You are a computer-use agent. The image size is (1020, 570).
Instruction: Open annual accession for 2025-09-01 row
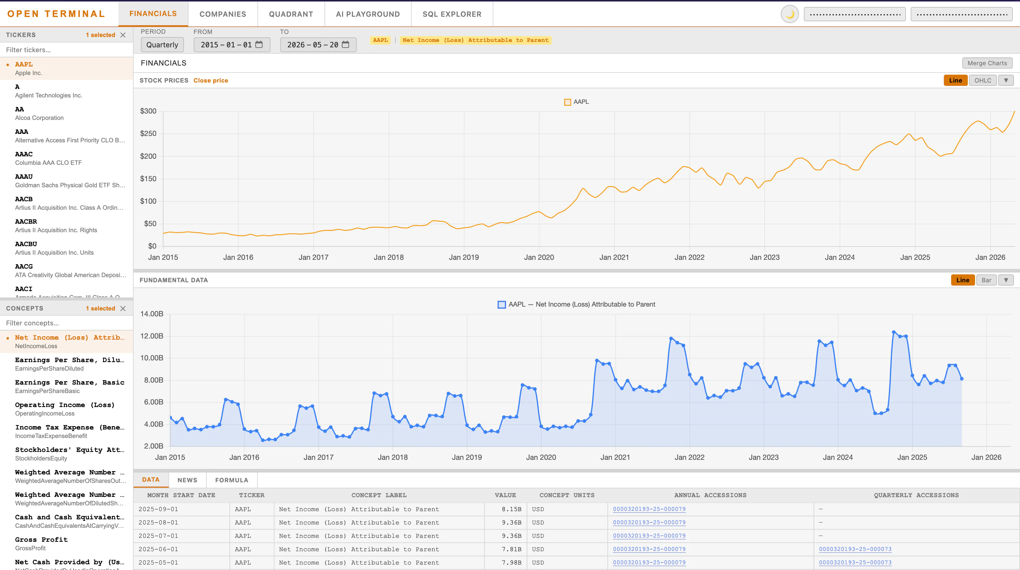coord(649,509)
